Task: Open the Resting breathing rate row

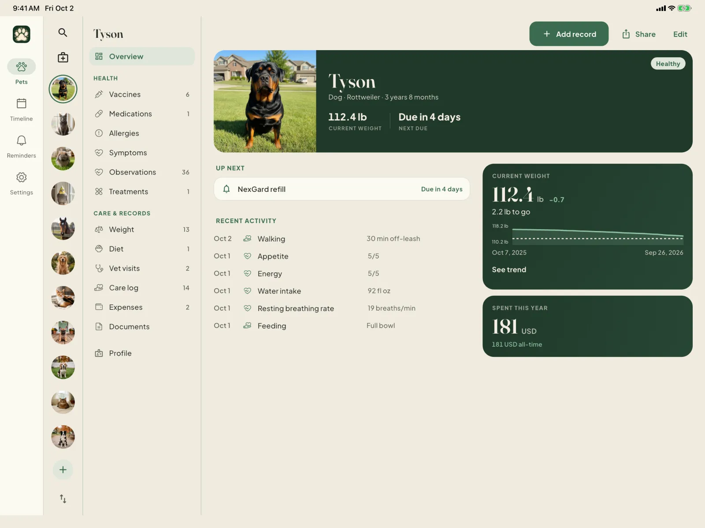Action: tap(342, 308)
